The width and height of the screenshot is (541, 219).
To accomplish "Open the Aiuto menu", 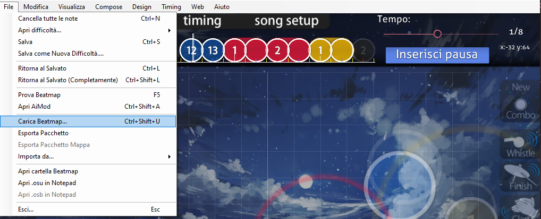I will 222,6.
